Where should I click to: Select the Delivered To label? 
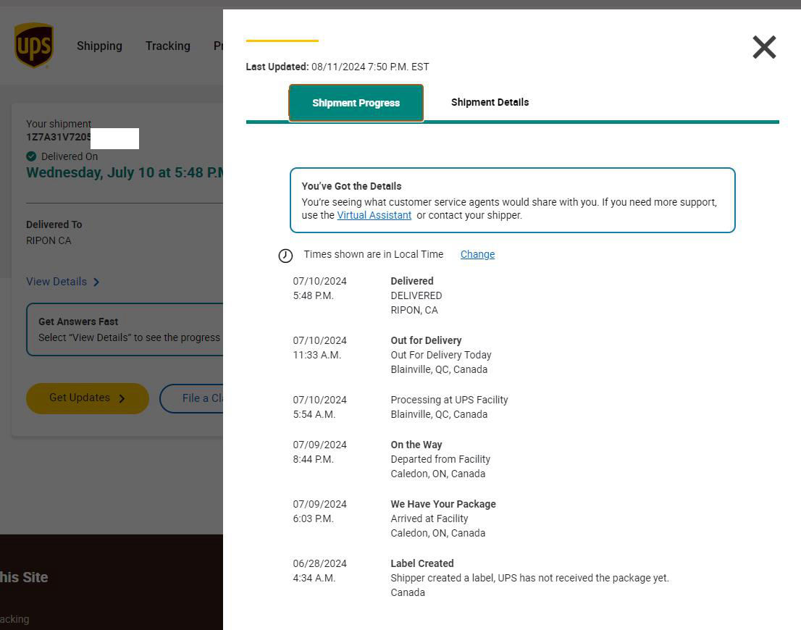(54, 224)
